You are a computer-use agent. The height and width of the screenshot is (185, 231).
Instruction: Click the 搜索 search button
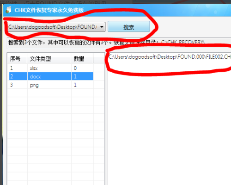[x=129, y=27]
